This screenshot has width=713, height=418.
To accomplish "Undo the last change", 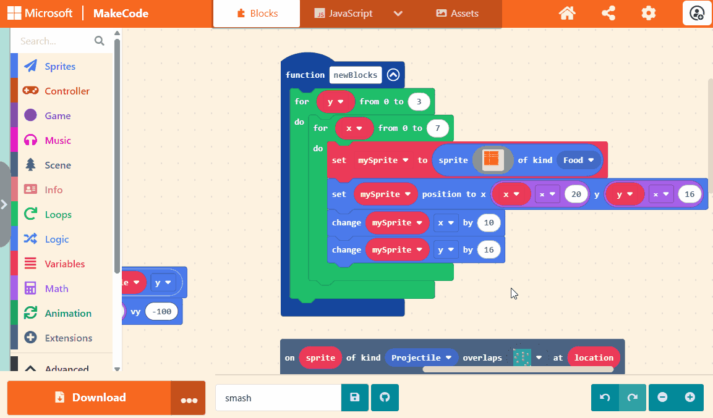I will (605, 398).
